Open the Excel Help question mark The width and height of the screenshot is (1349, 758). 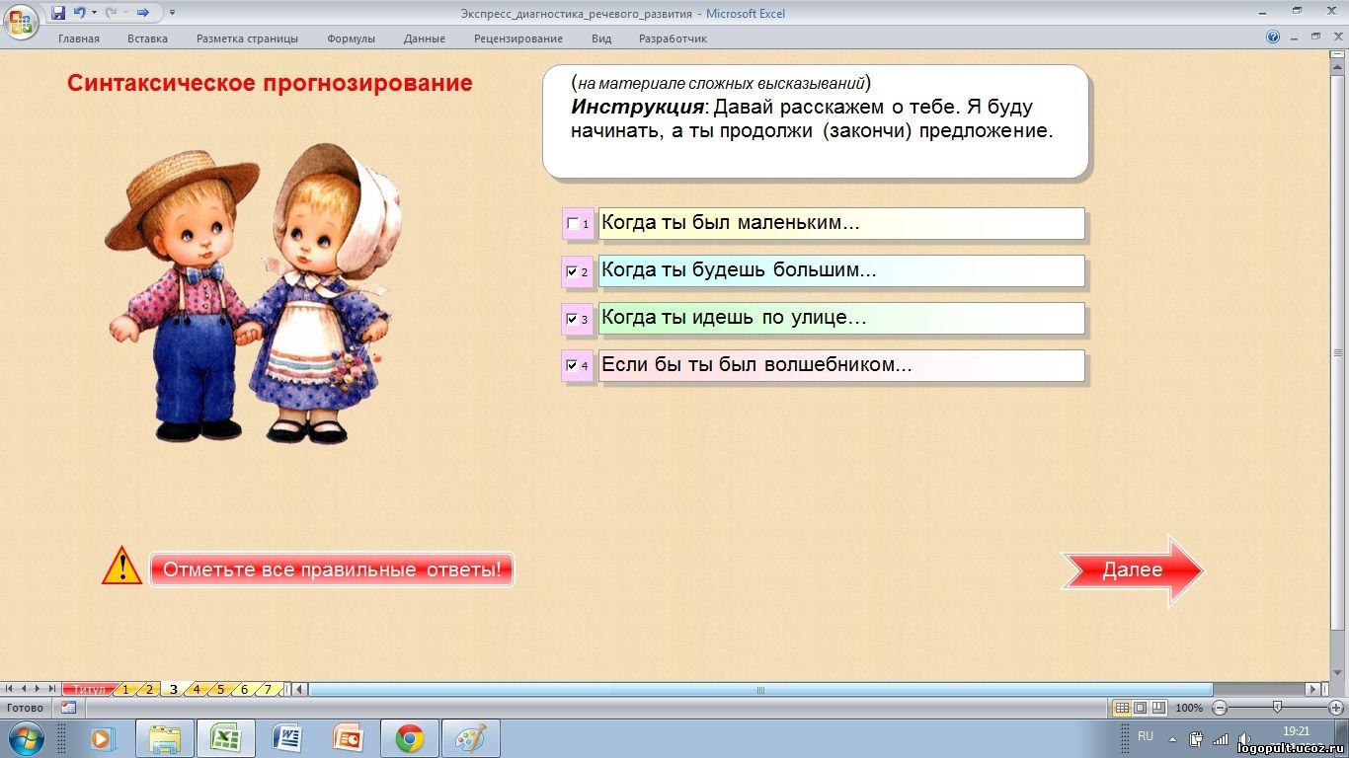pos(1274,38)
